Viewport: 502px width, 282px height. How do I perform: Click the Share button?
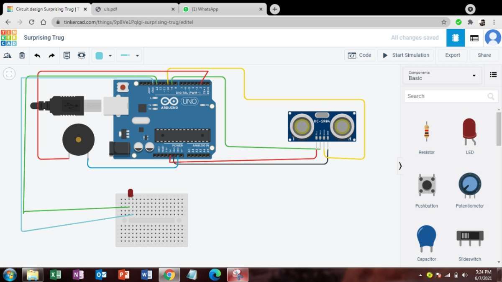484,55
